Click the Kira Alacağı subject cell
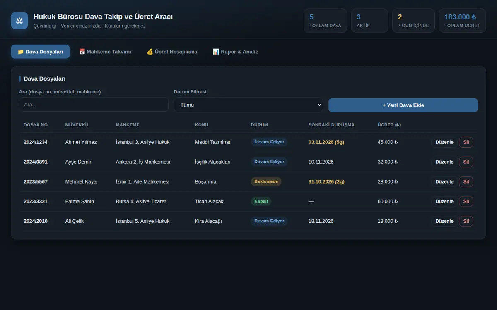Viewport: 497px width, 310px height. click(x=208, y=221)
